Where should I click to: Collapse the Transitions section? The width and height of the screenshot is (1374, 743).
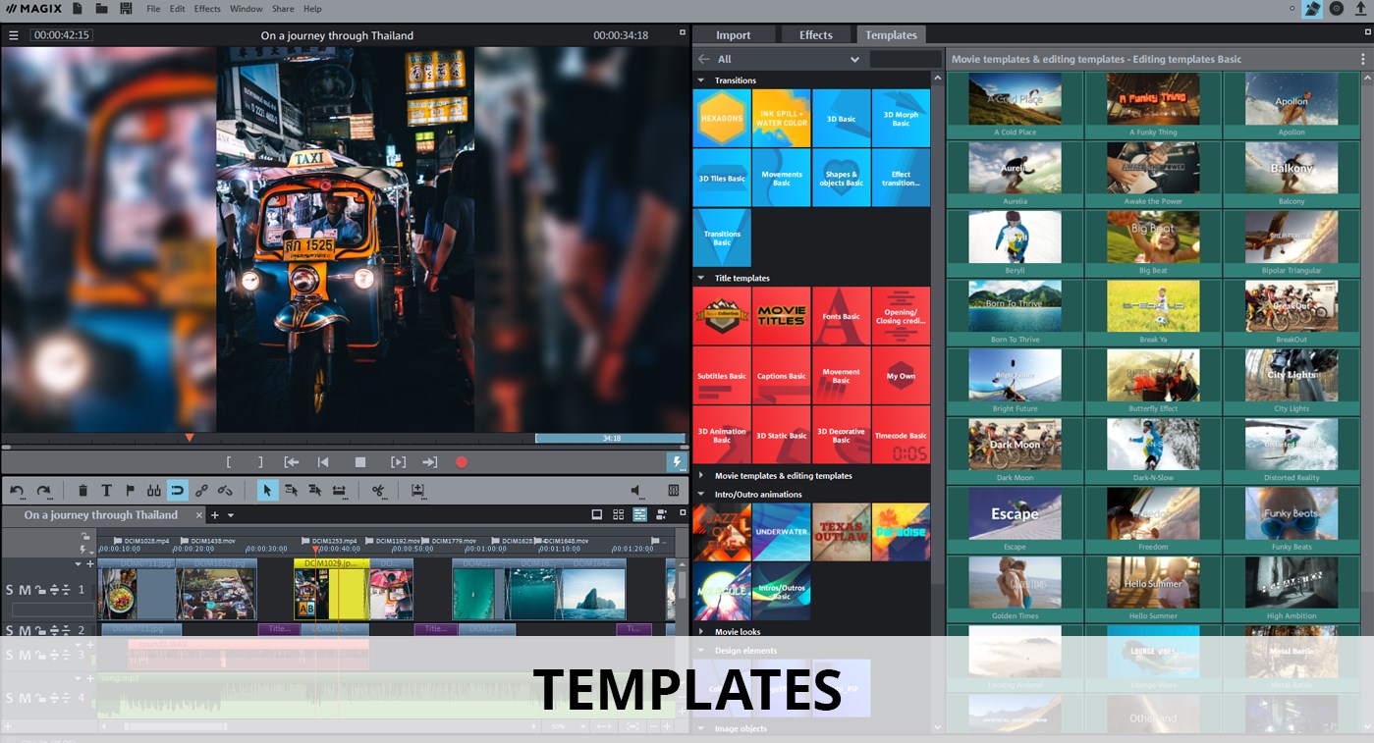(701, 80)
